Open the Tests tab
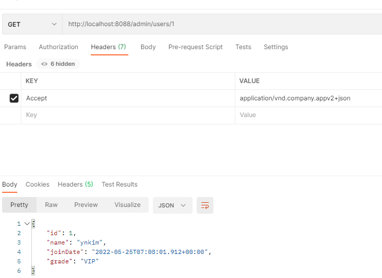Image resolution: width=382 pixels, height=278 pixels. [243, 47]
